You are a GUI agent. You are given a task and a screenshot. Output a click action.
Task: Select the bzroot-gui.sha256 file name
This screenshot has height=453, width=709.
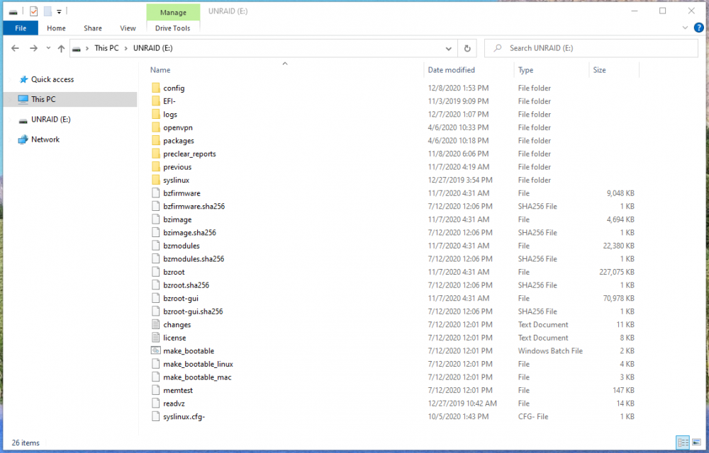pyautogui.click(x=193, y=311)
